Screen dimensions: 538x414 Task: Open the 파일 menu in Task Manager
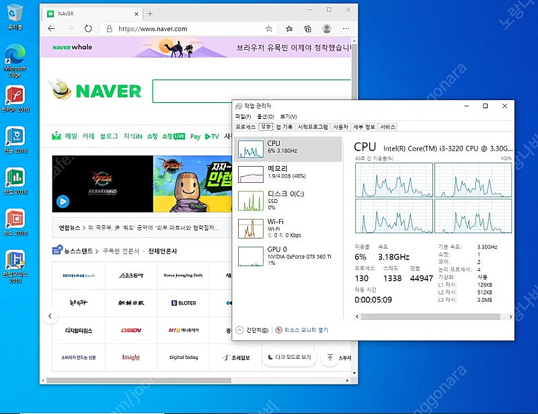pos(243,117)
